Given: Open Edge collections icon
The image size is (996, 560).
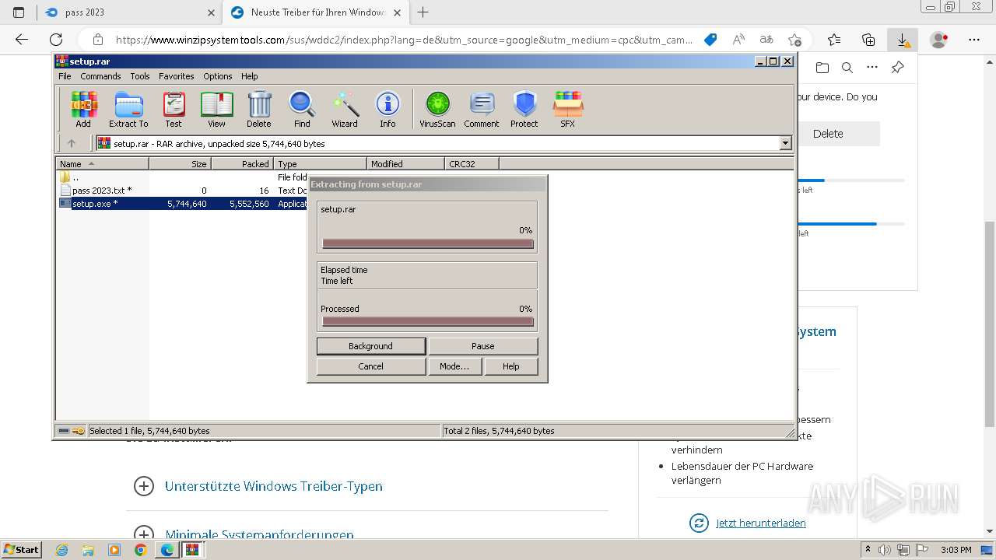Looking at the screenshot, I should tap(868, 40).
